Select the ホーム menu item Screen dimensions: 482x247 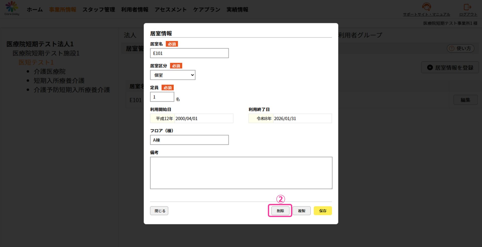coord(35,10)
